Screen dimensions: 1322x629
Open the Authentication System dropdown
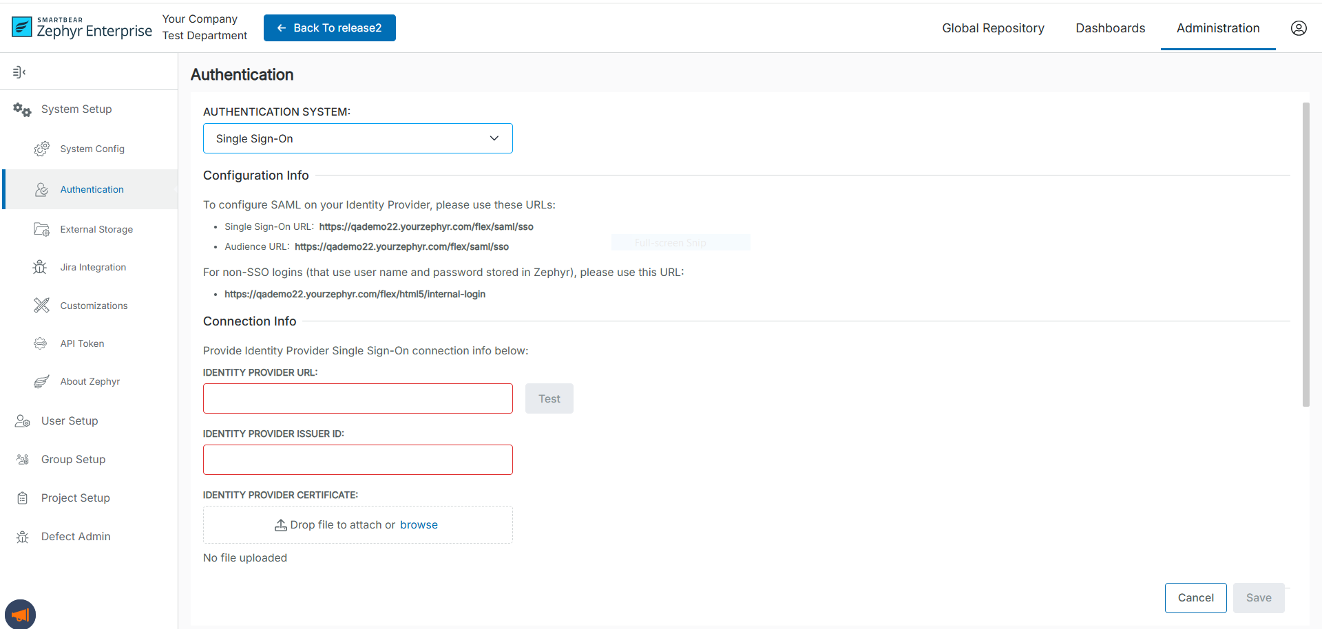[357, 138]
